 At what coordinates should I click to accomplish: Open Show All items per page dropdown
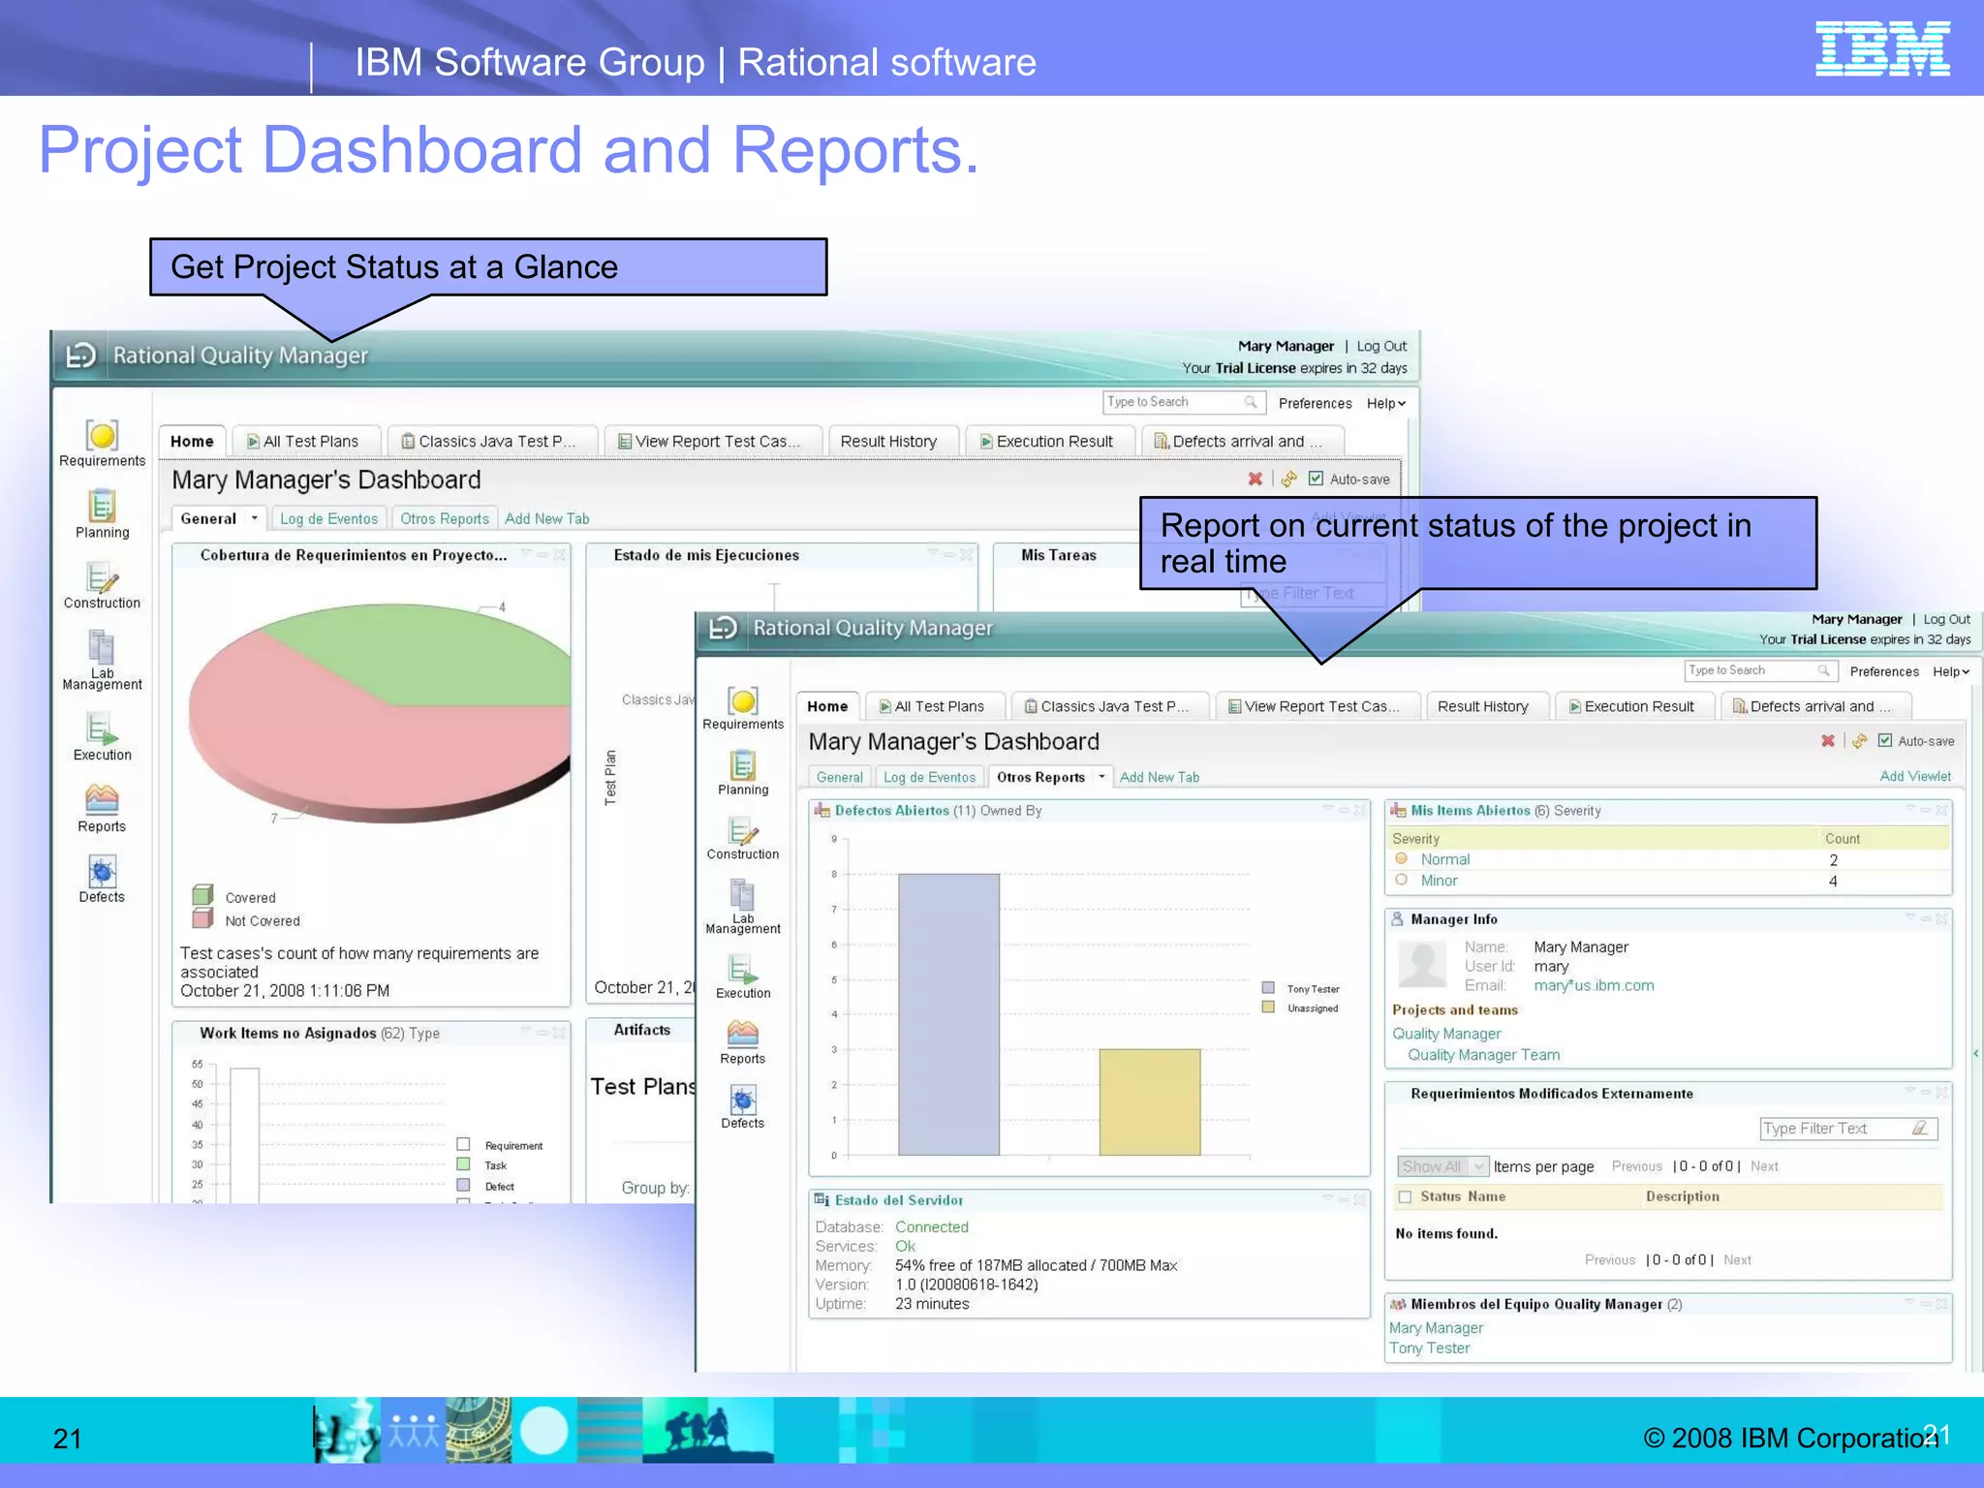click(x=1442, y=1166)
